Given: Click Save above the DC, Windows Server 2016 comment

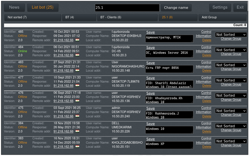Looking at the screenshot, I should [150, 48].
